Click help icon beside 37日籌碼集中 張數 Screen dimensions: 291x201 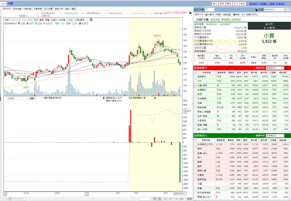click(x=226, y=37)
